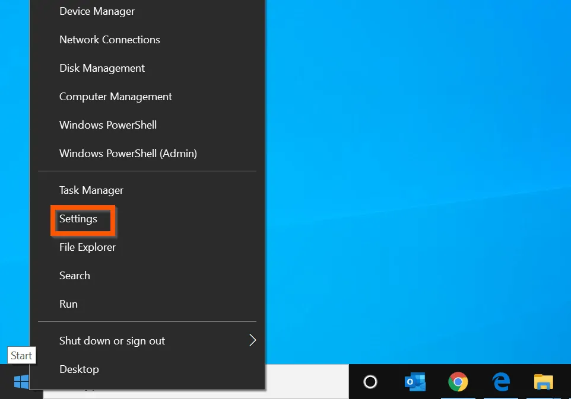Image resolution: width=571 pixels, height=399 pixels.
Task: Open File Explorer from the menu
Action: click(x=87, y=247)
